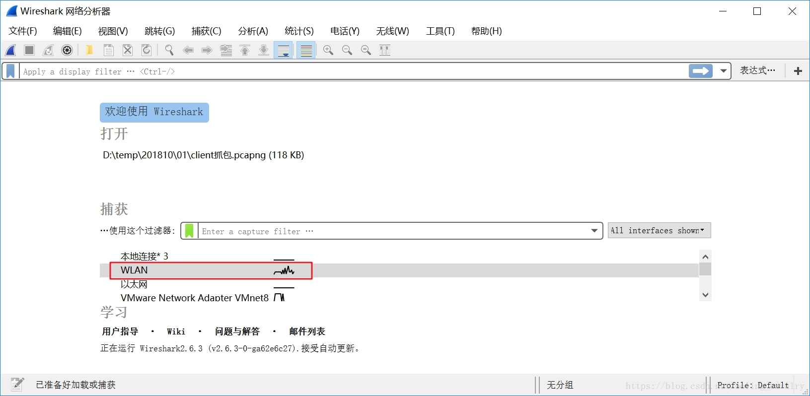Open 编辑(E) menu
This screenshot has height=396, width=810.
[x=68, y=31]
